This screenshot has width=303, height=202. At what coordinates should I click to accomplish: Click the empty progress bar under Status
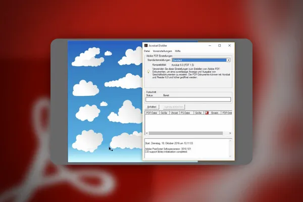(x=188, y=99)
